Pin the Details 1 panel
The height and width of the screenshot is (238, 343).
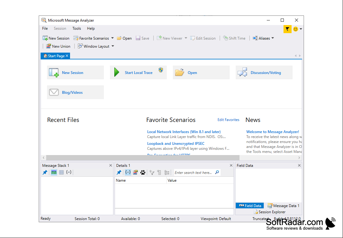tap(119, 172)
